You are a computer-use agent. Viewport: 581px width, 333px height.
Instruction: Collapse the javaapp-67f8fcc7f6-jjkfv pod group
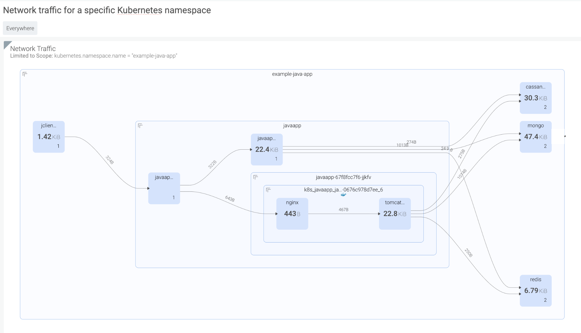coord(255,177)
